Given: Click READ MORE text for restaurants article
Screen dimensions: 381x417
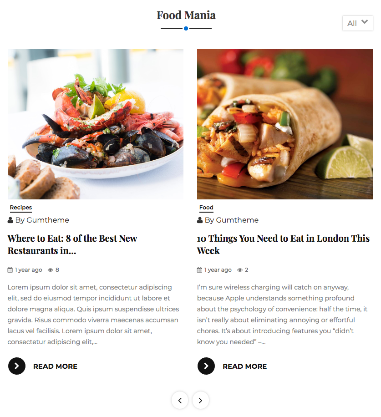Looking at the screenshot, I should (55, 366).
